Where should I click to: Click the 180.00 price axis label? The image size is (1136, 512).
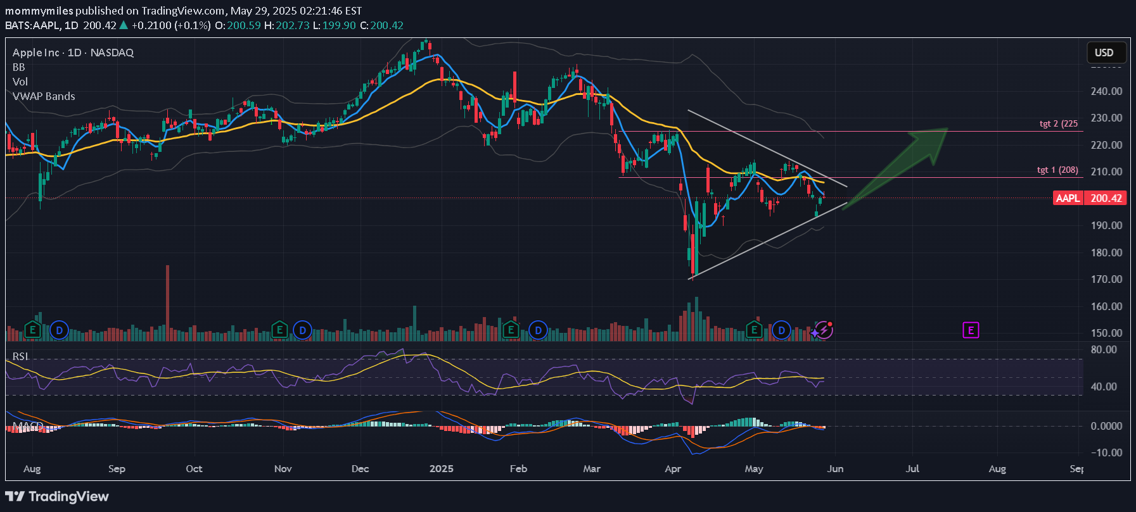[x=1106, y=253]
